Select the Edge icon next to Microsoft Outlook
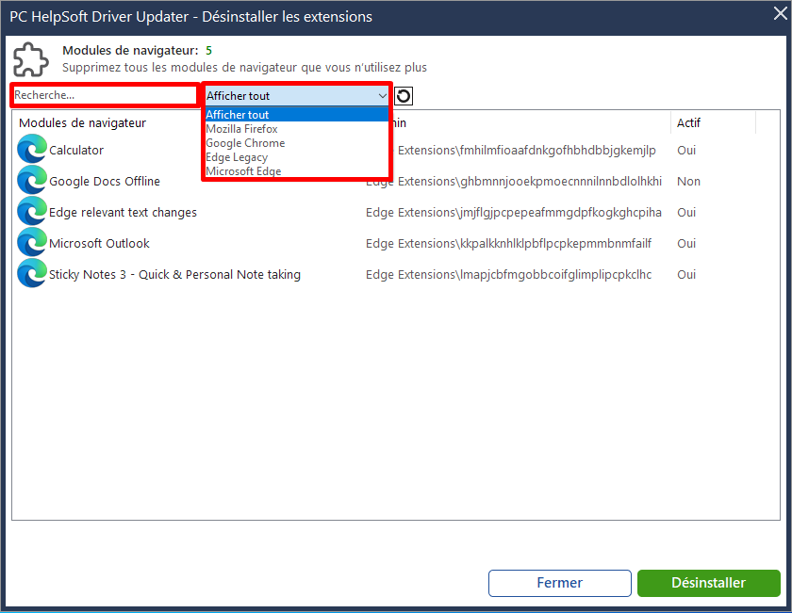The height and width of the screenshot is (613, 792). click(x=32, y=243)
